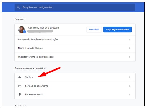Click the Pessoas section heading
Screen dimensions: 145x109
[x=19, y=19]
